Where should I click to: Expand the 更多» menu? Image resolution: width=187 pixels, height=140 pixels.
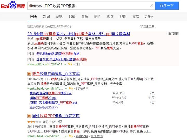(x=149, y=17)
